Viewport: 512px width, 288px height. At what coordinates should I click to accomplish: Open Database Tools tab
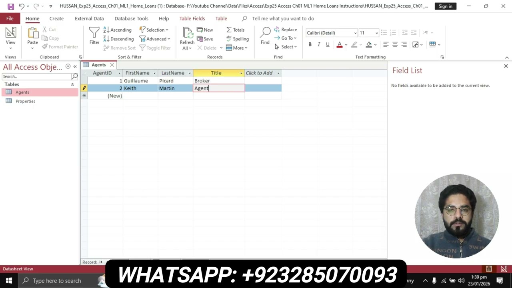pos(131,18)
